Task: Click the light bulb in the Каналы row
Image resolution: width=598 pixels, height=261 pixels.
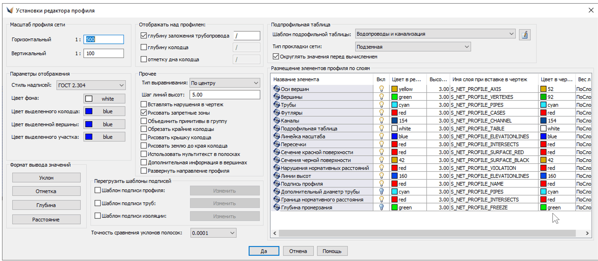Action: coord(381,121)
